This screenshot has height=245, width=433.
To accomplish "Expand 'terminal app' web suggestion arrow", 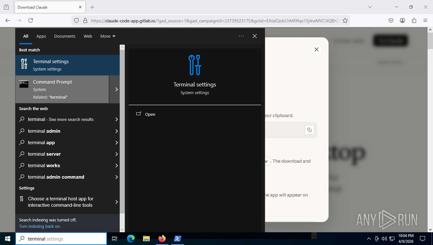I will 116,143.
